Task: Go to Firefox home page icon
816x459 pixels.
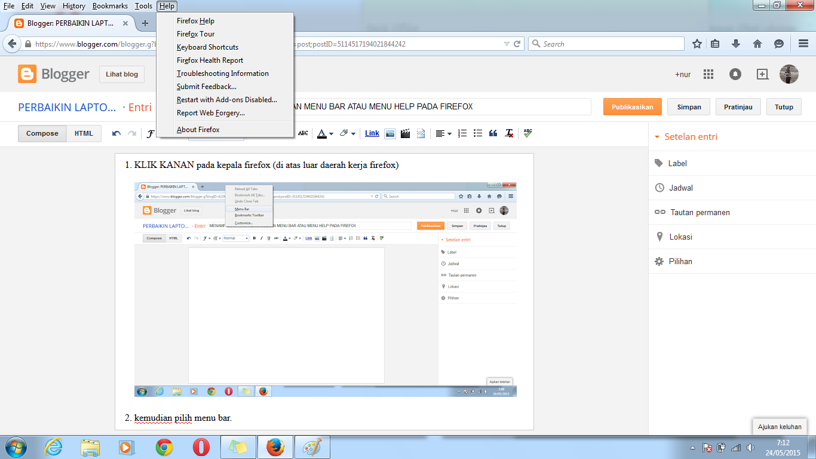Action: (757, 44)
